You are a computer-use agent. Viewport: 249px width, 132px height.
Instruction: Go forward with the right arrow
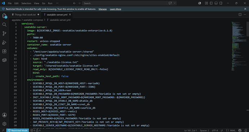79,3
